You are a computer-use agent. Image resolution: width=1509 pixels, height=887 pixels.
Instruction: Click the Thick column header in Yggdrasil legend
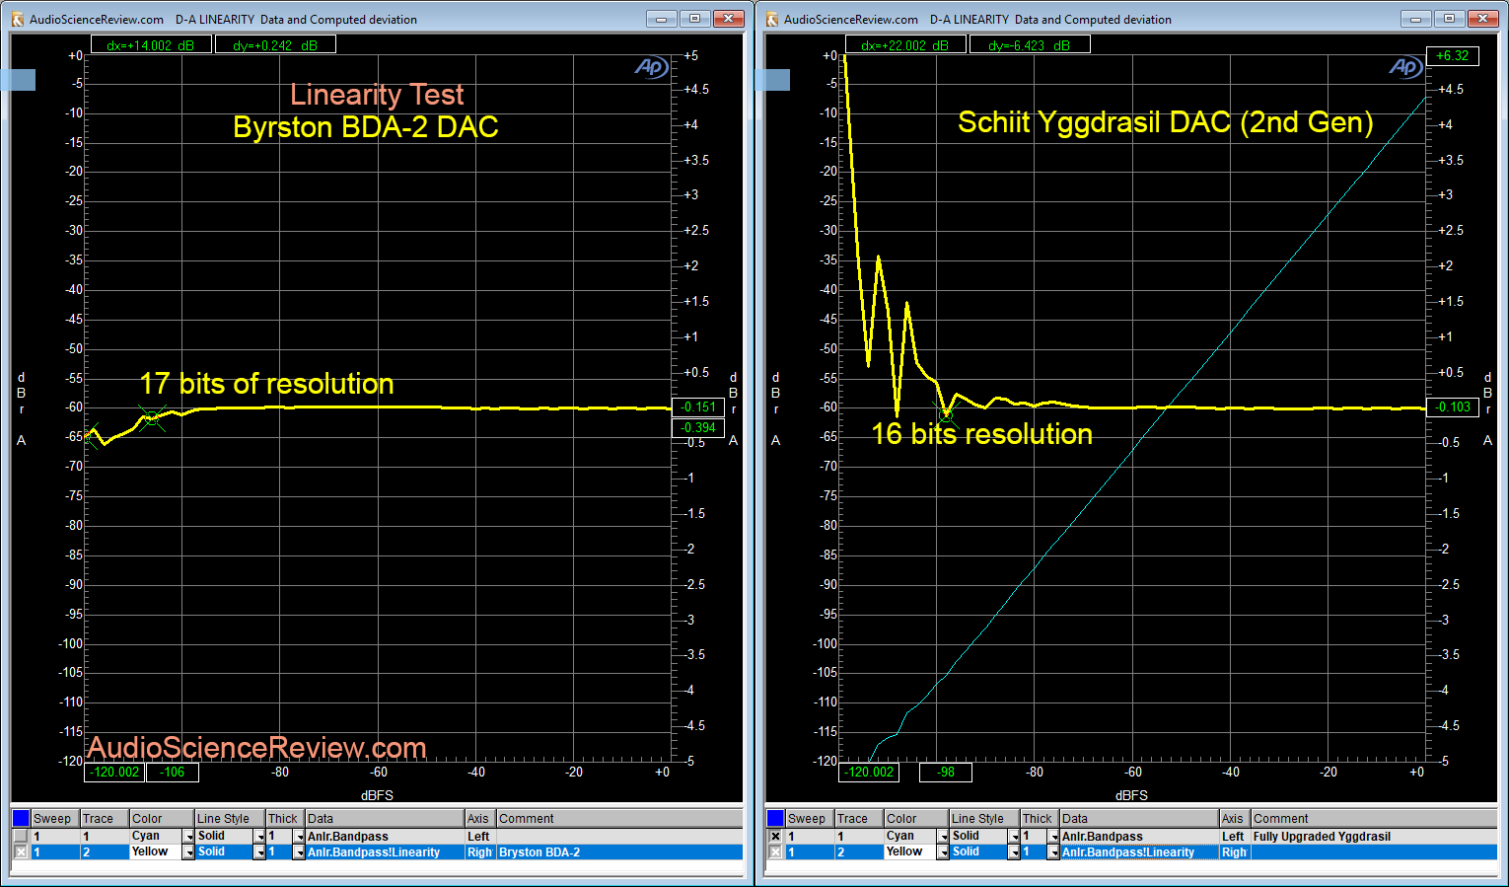1040,818
